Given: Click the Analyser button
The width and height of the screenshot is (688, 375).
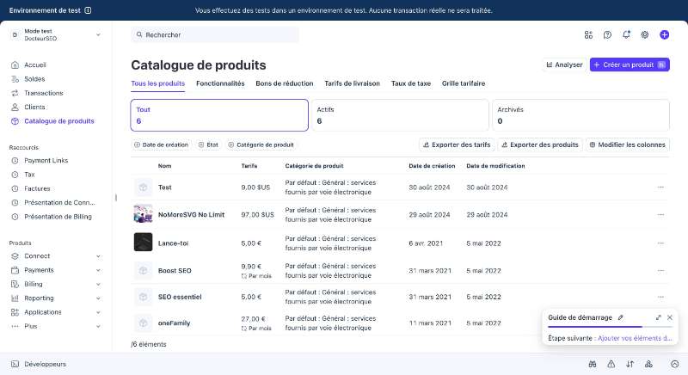Looking at the screenshot, I should tap(564, 65).
